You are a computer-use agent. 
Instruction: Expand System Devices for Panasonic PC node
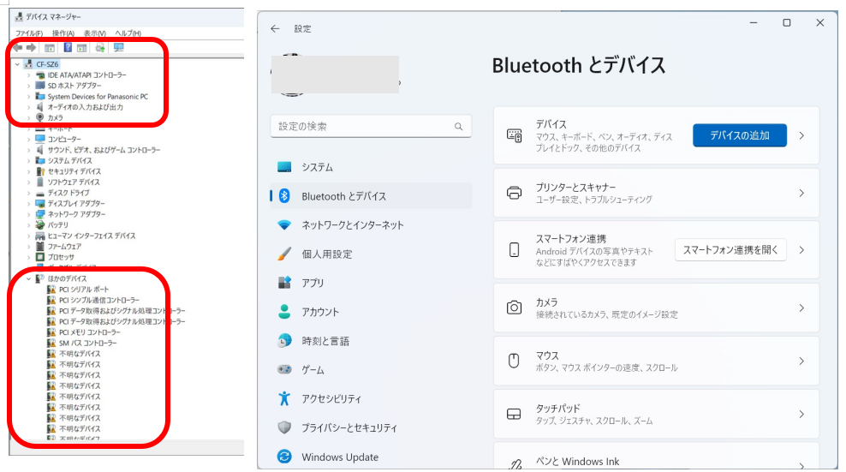(x=28, y=97)
